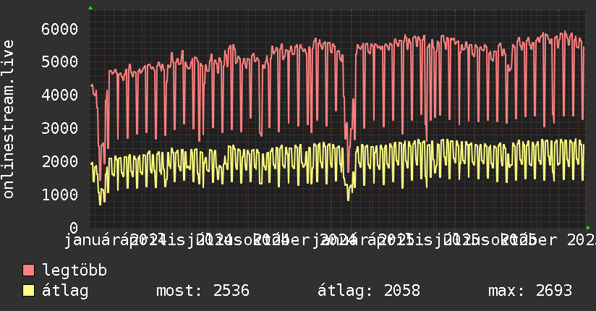The height and width of the screenshot is (311, 596).
Task: Click the red legtöbb legend swatch
Action: (28, 270)
